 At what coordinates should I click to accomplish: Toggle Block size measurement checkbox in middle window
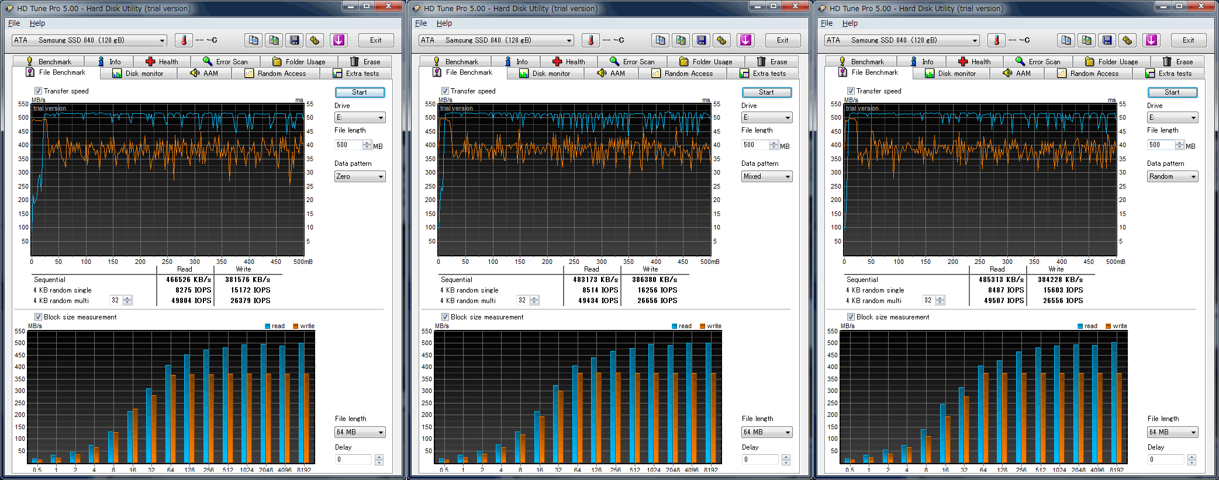point(445,317)
